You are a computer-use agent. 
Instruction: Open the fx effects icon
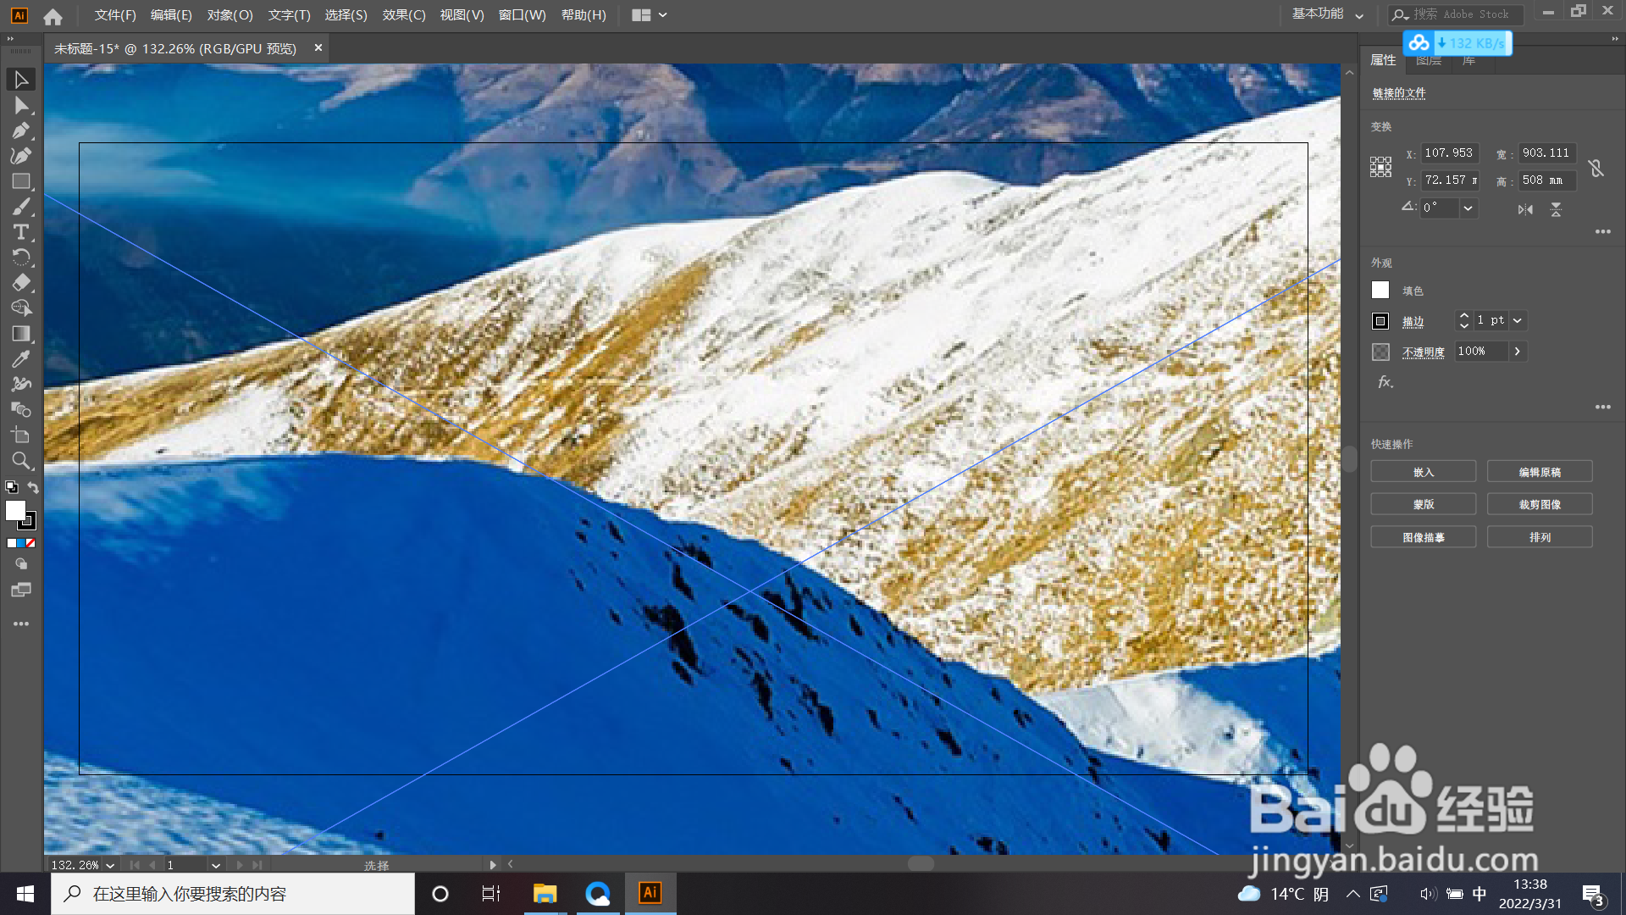[x=1385, y=382]
